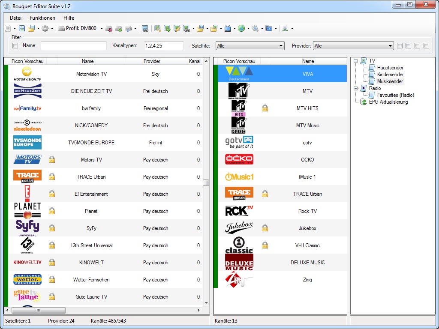
Task: Sort left list by Kanal column header
Action: pyautogui.click(x=195, y=61)
